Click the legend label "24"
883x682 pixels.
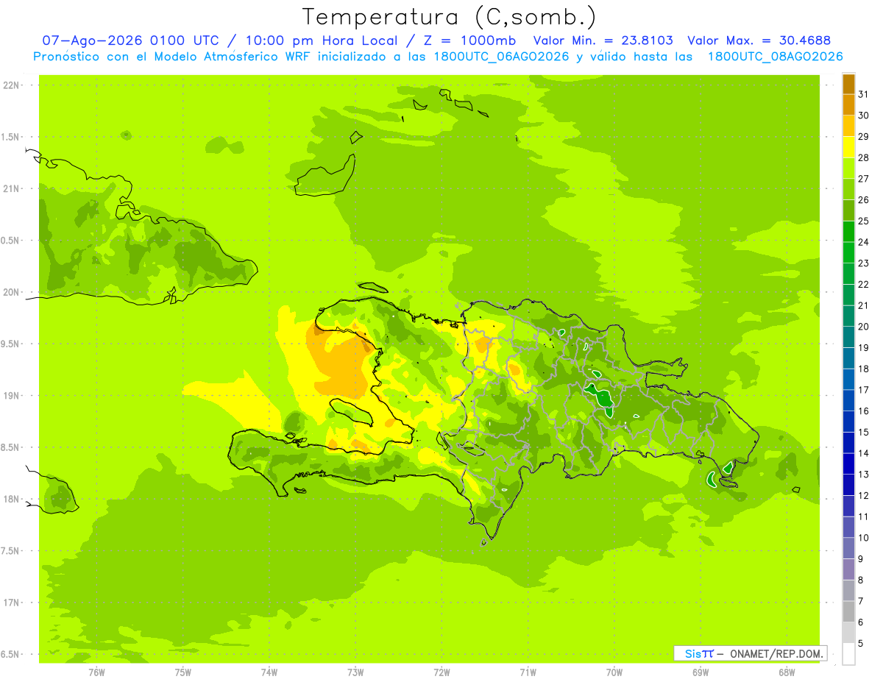(x=864, y=242)
